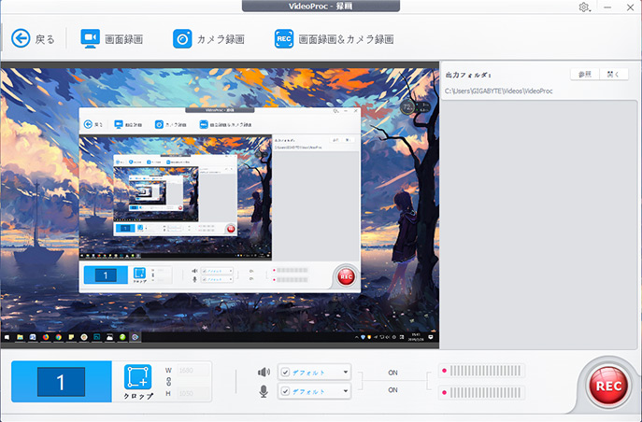Choose 画面録画&カメラ録画 combined recording mode
The height and width of the screenshot is (422, 642).
coord(335,39)
